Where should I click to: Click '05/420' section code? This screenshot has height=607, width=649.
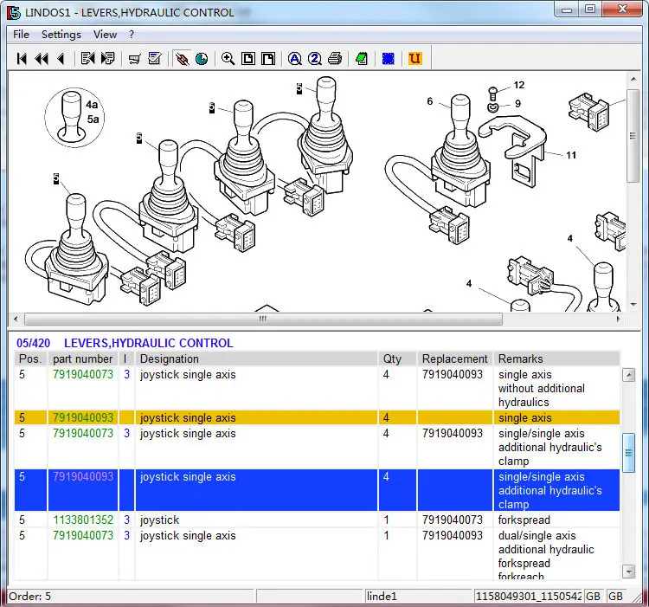pyautogui.click(x=33, y=343)
